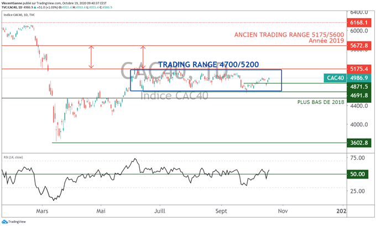The width and height of the screenshot is (376, 226).
Task: Click the 4871.5 green price label
Action: (359, 87)
